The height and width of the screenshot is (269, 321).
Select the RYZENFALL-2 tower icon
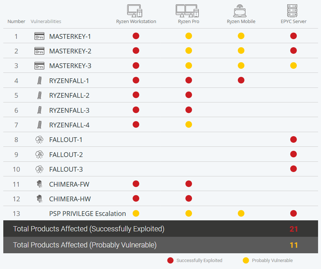point(39,95)
